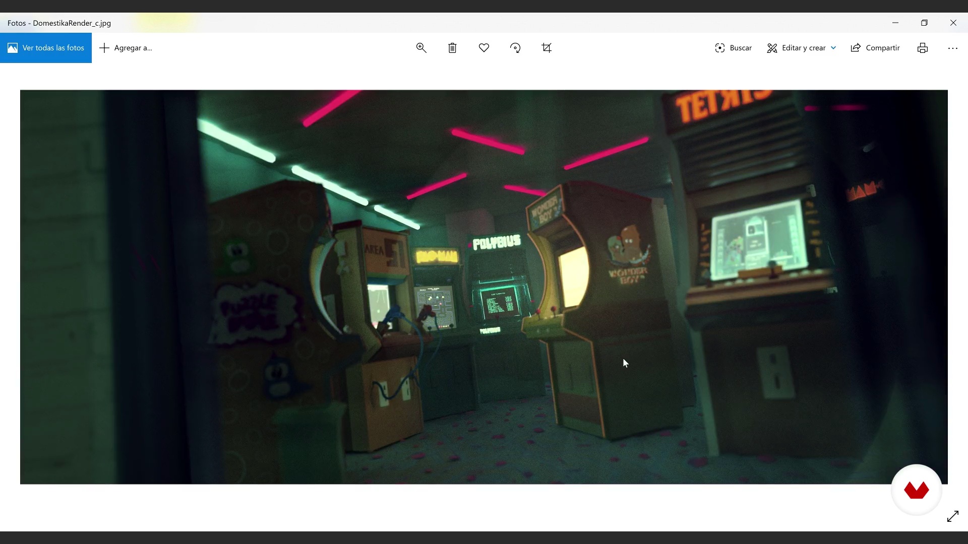
Task: Click Agregar a... button
Action: 126,48
